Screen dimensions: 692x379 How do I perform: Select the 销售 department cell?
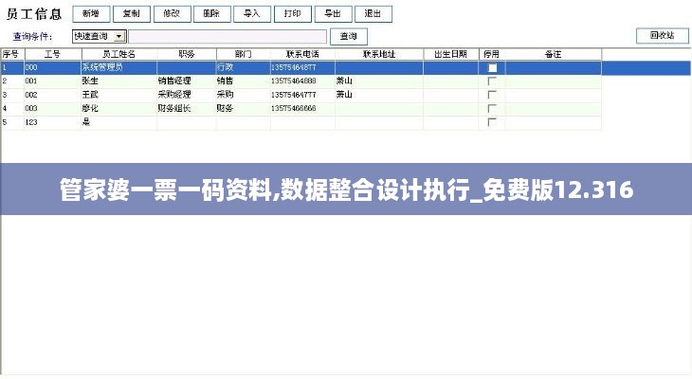pyautogui.click(x=244, y=81)
